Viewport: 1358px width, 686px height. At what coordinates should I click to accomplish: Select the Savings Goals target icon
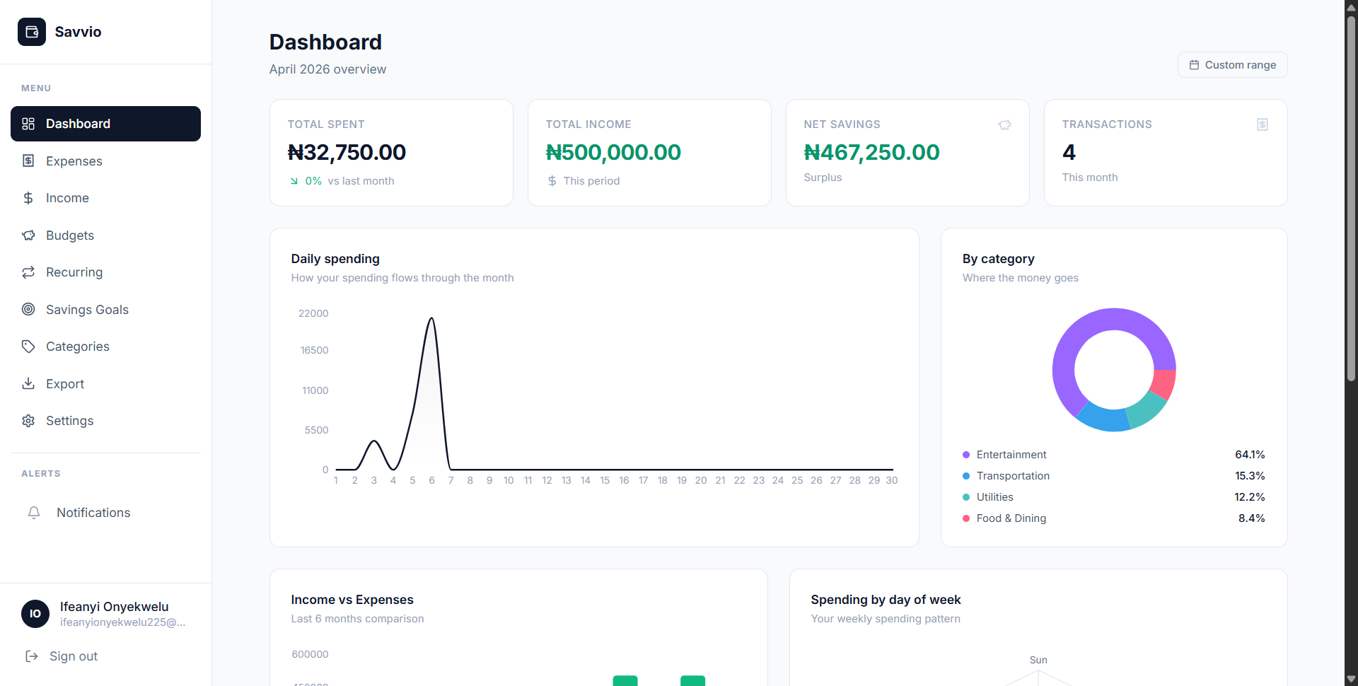click(x=28, y=309)
